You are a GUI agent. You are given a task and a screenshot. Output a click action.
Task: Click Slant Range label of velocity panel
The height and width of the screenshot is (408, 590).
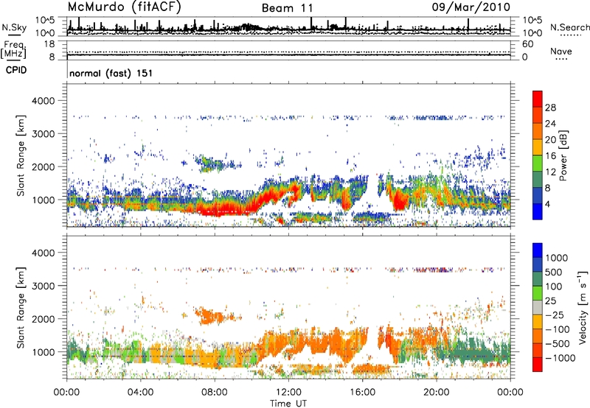coord(21,307)
